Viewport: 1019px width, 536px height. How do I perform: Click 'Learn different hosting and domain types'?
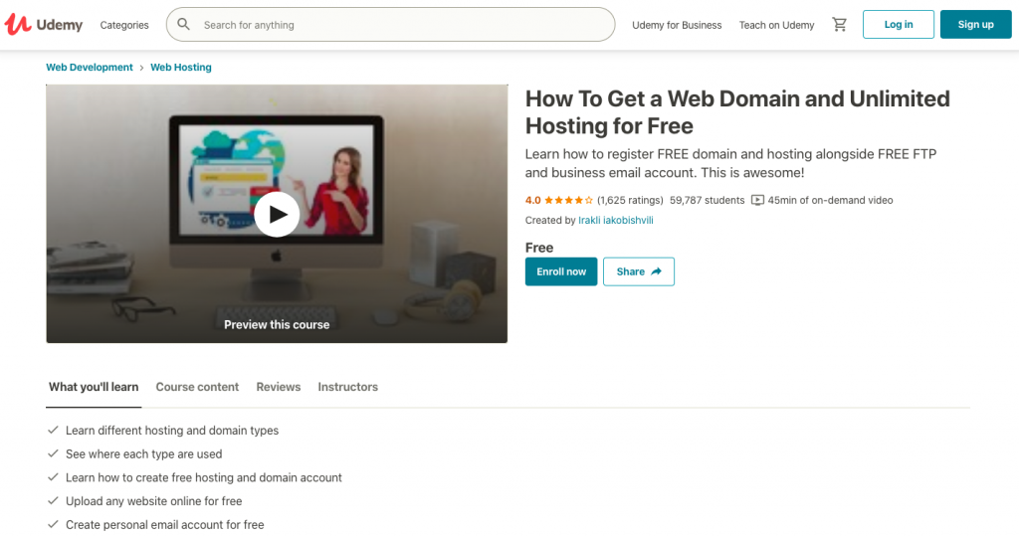172,431
